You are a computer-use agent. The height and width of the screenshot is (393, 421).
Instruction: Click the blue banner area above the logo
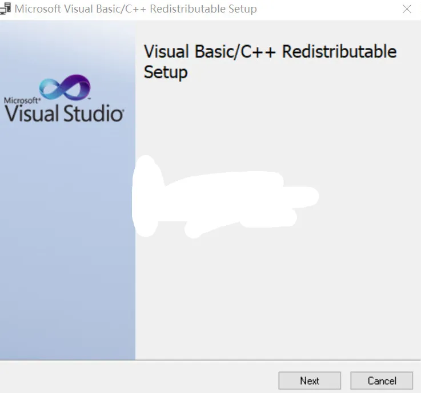click(67, 46)
